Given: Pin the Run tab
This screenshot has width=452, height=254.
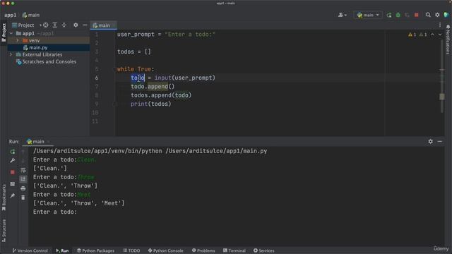Looking at the screenshot, I should pos(13,195).
